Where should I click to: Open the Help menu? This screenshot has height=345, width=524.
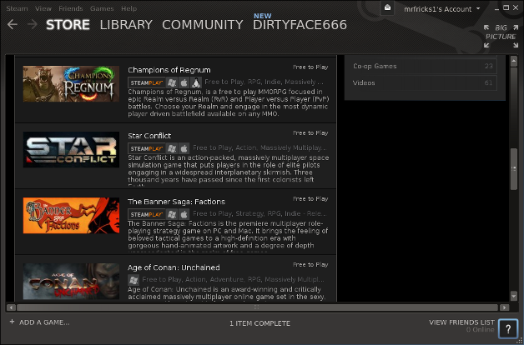(128, 8)
